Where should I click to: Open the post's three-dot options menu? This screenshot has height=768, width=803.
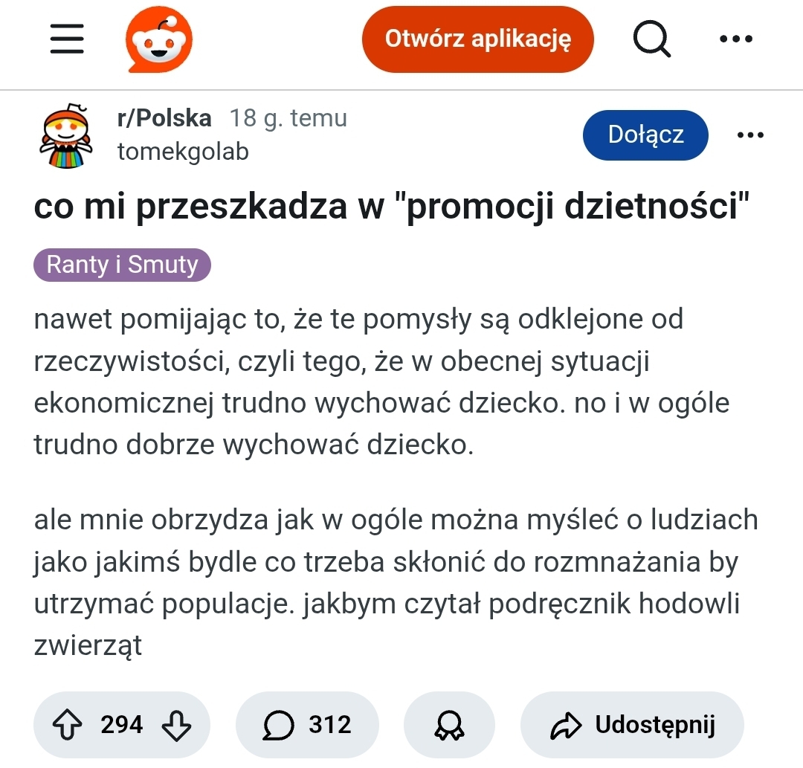pyautogui.click(x=749, y=135)
